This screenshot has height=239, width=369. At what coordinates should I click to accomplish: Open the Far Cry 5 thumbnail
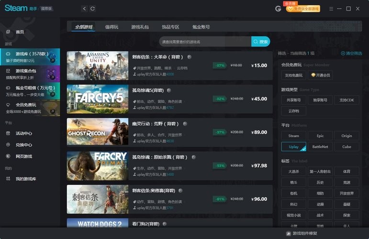click(x=98, y=99)
